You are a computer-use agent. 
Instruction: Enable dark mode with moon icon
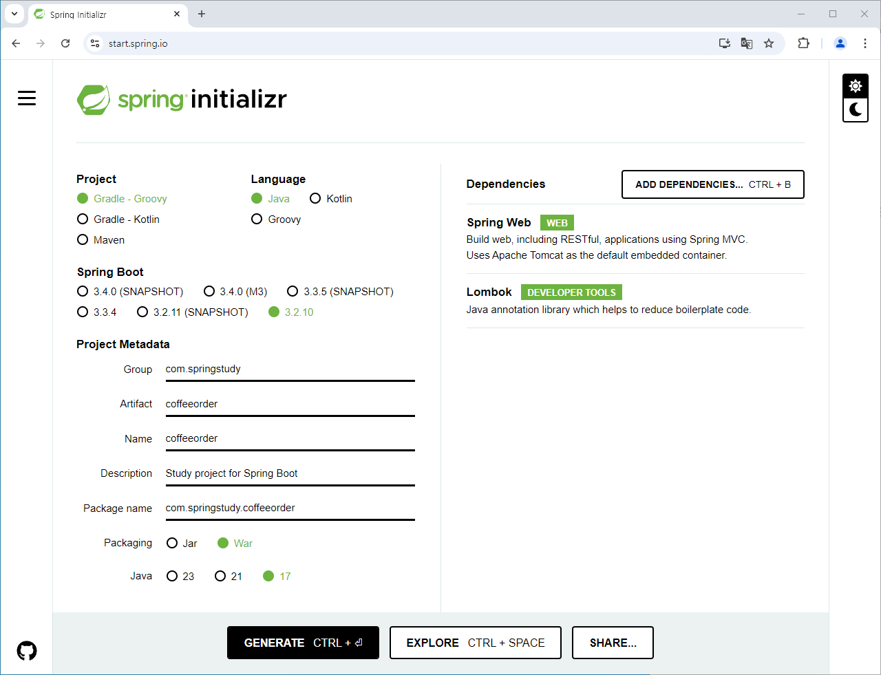tap(855, 109)
